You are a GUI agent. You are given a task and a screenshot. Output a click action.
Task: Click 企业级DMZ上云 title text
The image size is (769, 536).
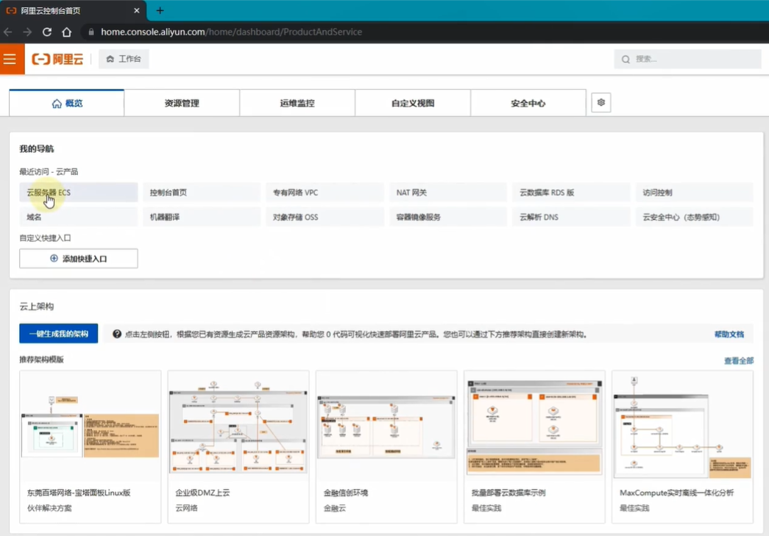202,493
